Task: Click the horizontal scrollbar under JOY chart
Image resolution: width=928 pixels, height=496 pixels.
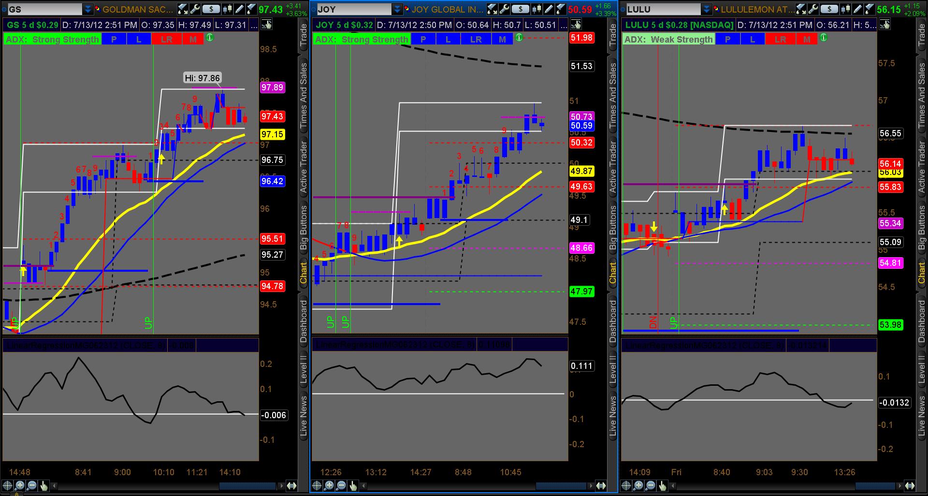Action: [476, 486]
